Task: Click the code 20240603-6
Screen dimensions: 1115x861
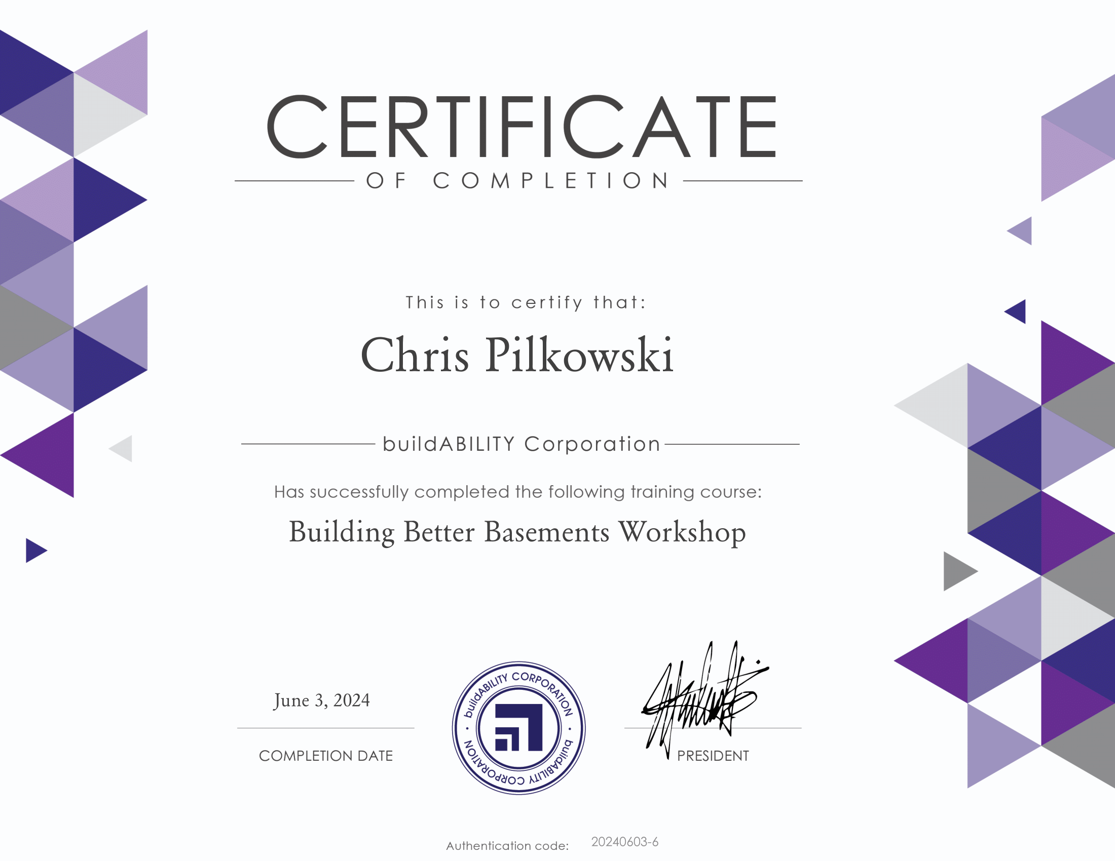Action: point(624,842)
